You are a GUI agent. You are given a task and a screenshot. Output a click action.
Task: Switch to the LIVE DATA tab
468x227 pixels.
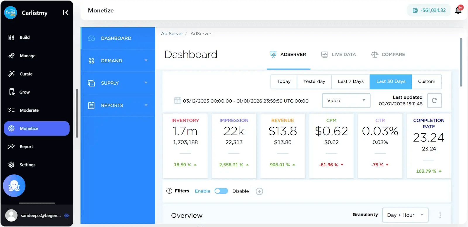(338, 54)
